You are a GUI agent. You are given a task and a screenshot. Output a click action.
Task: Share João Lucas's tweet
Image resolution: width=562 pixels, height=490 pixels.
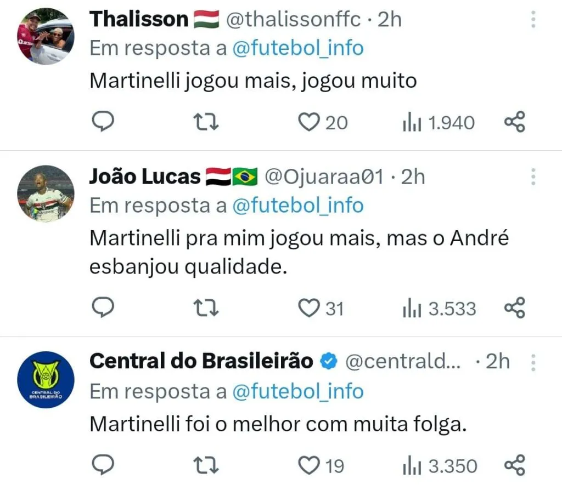click(x=515, y=308)
